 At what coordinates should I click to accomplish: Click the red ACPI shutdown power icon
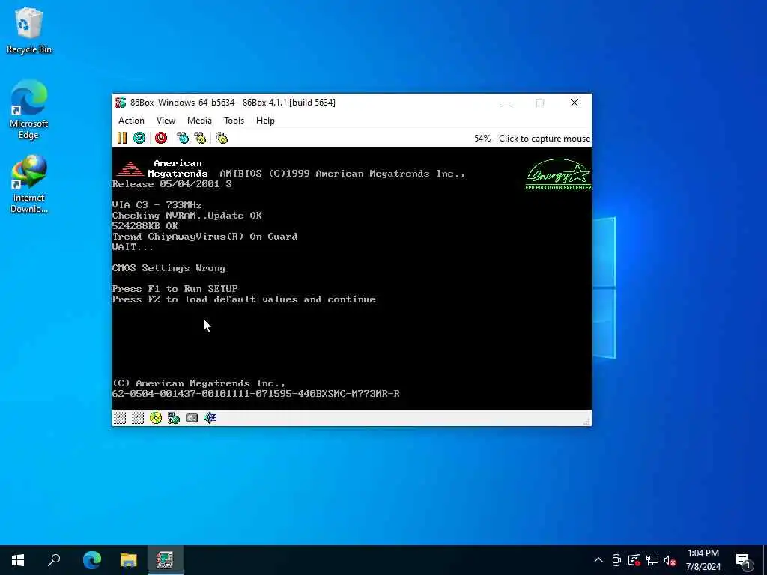[161, 138]
